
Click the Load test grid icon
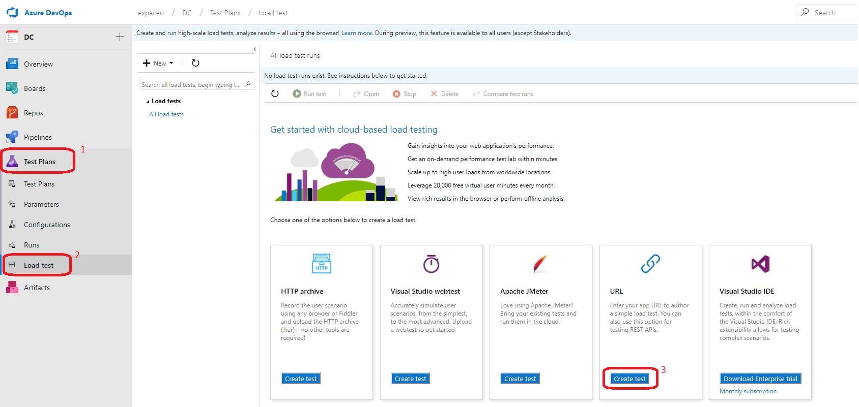tap(12, 265)
